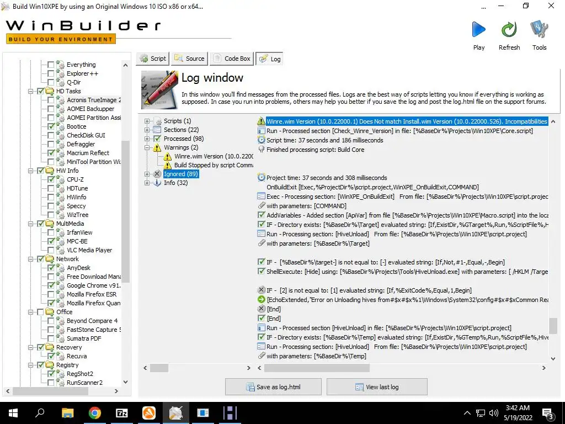Collapse the Registry tree node

click(31, 365)
